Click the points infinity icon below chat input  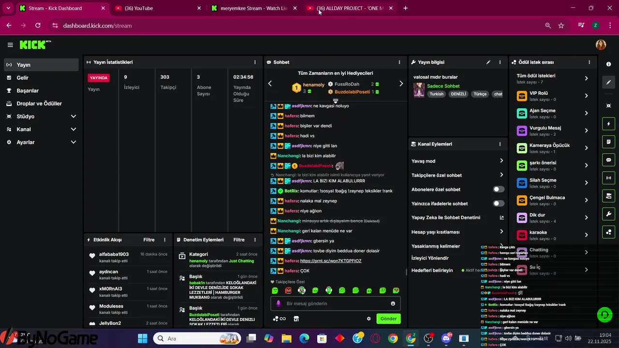[280, 319]
